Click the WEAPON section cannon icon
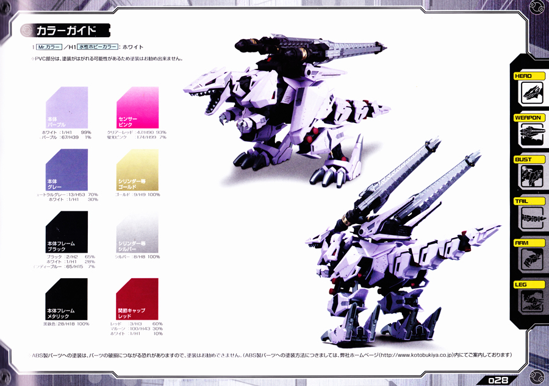Image resolution: width=549 pixels, height=386 pixels. click(532, 135)
